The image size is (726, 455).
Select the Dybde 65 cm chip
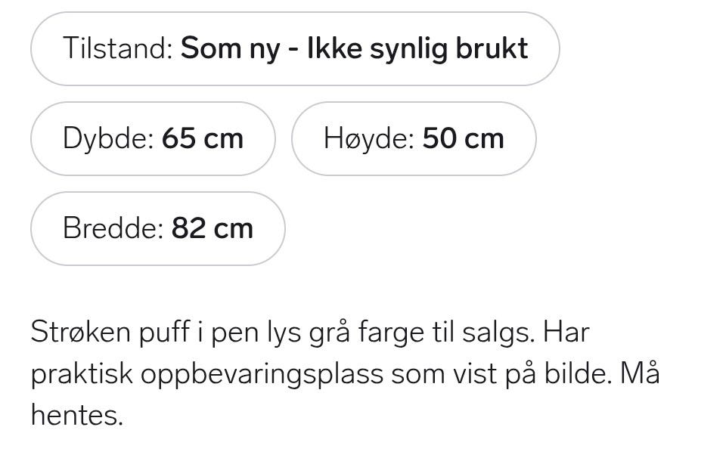point(153,138)
